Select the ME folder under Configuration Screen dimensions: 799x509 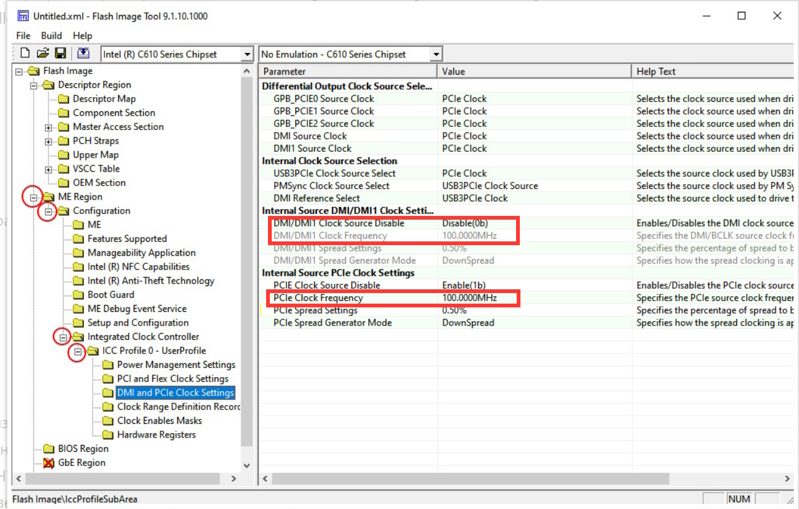click(x=94, y=225)
